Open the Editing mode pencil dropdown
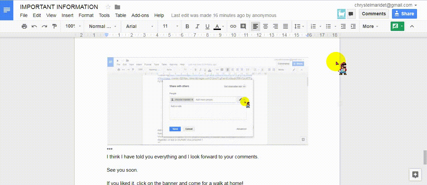Screen dimensions: 427x185 click(397, 26)
